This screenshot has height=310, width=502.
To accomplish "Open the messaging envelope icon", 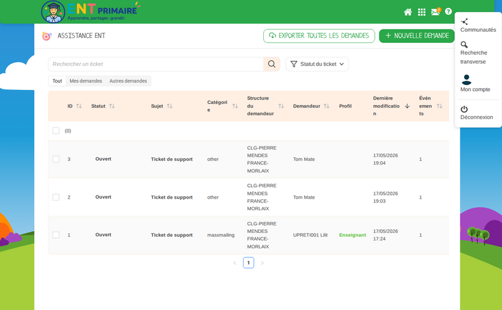I will point(435,12).
